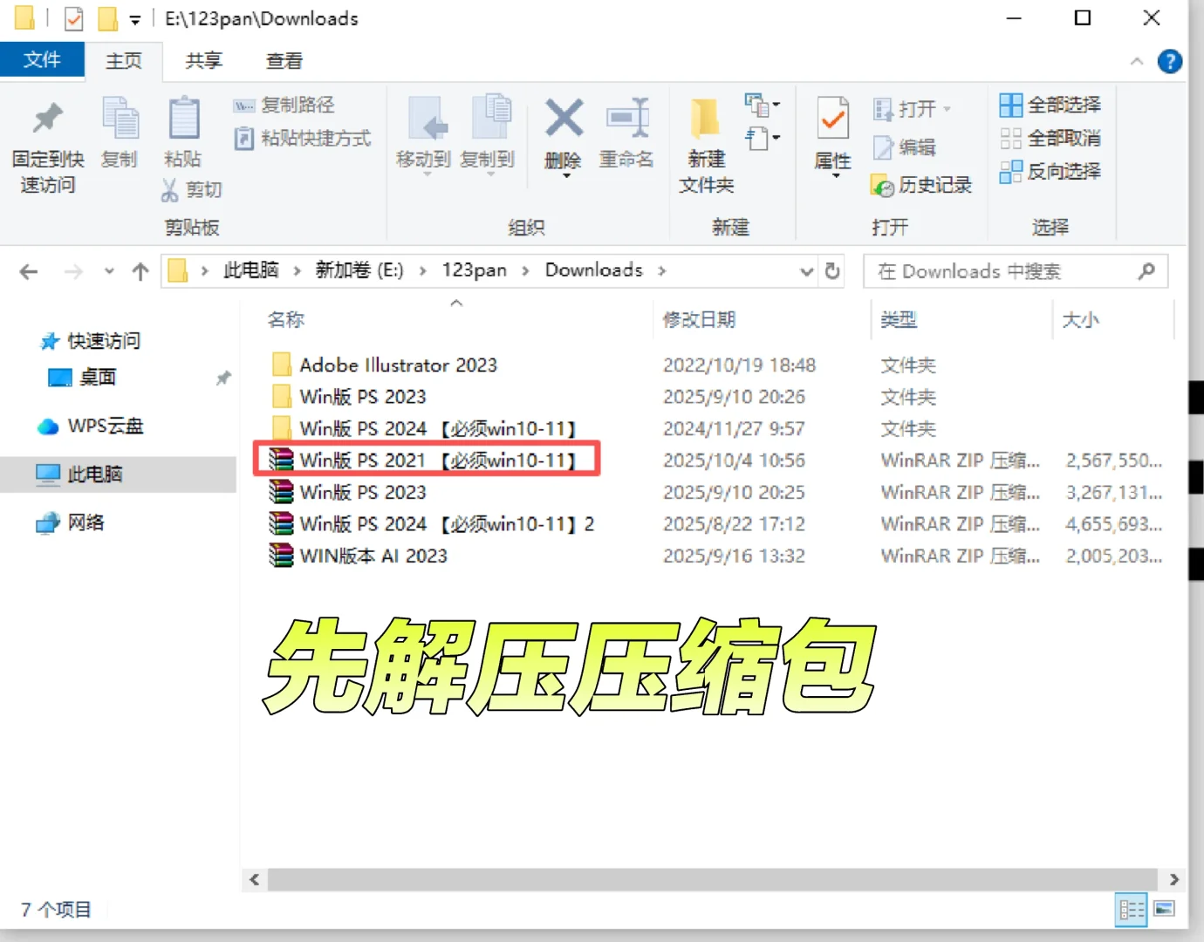Click the 历史记录 (History) icon
The image size is (1204, 942).
[920, 185]
